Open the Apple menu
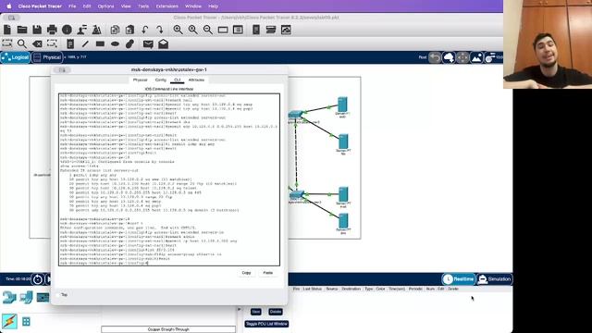 point(9,6)
